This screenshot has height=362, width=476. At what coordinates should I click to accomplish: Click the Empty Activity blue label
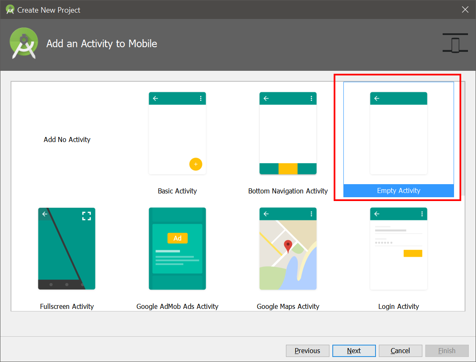[399, 190]
